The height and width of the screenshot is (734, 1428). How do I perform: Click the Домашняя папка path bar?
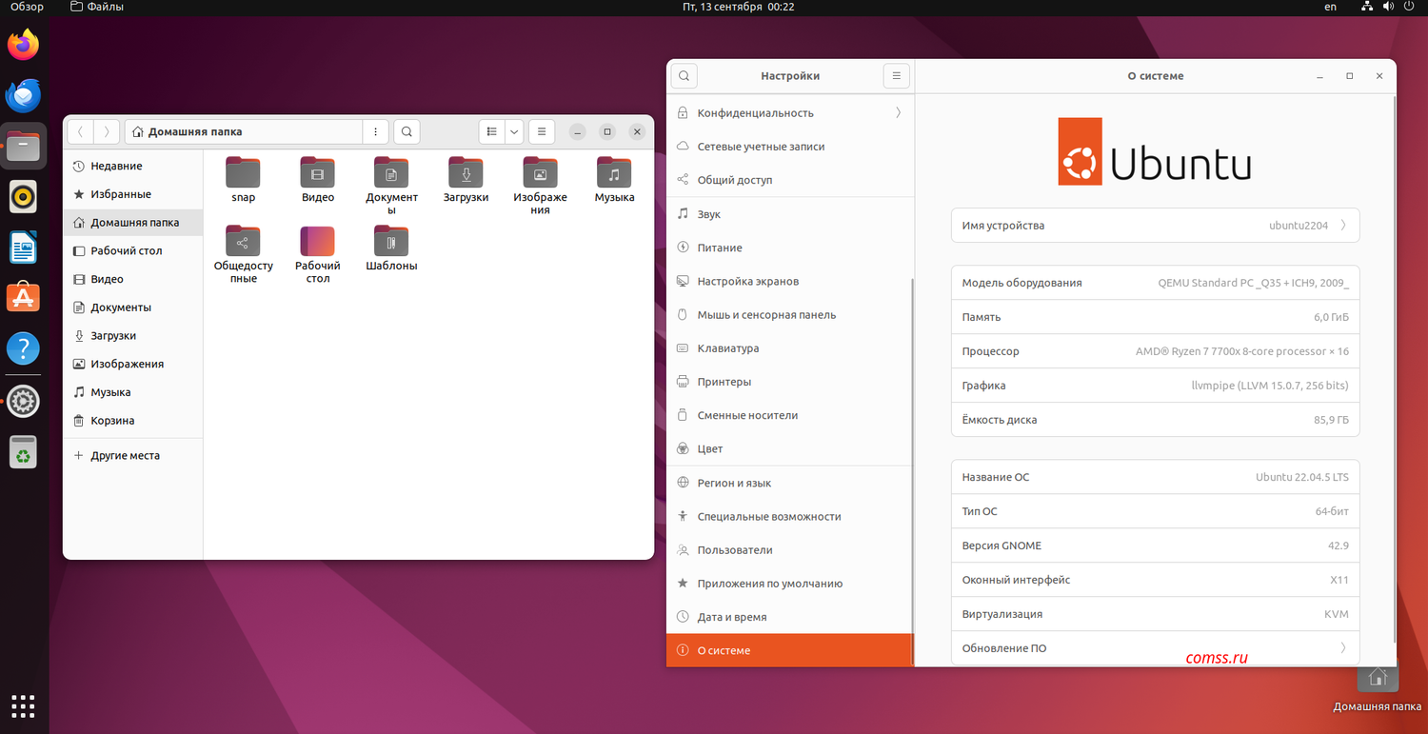(244, 131)
